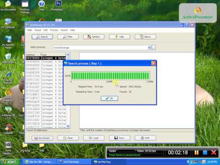
Task: Click inside the Select process combo box
Action: point(100,48)
